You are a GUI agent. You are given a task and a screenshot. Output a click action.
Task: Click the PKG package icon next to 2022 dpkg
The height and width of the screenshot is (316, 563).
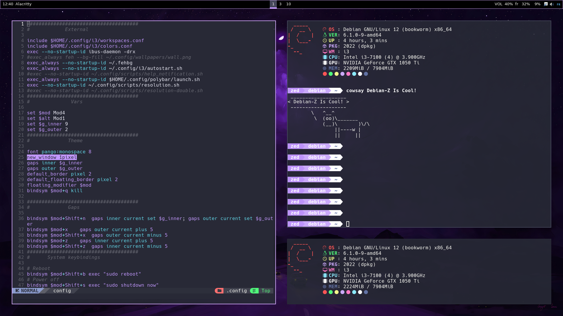325,46
